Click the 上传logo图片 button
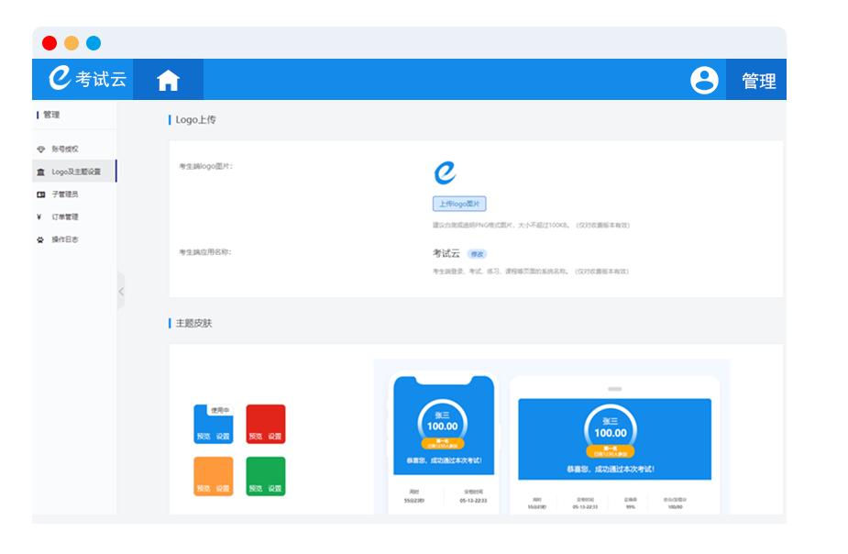 459,204
